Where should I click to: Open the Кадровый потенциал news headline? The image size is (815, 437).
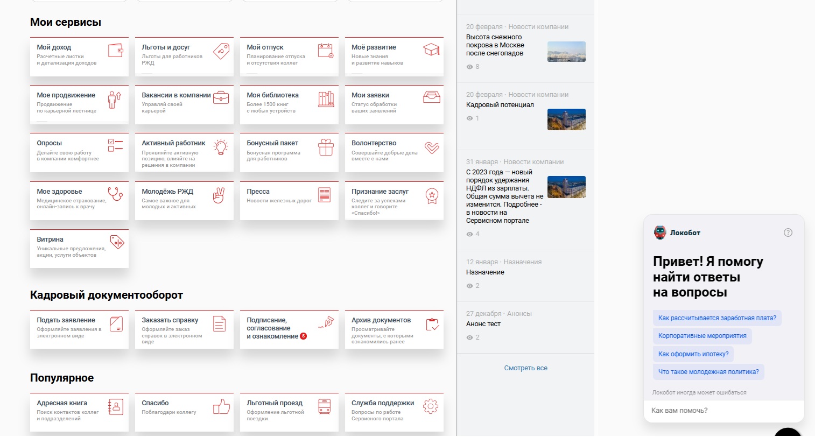[500, 105]
